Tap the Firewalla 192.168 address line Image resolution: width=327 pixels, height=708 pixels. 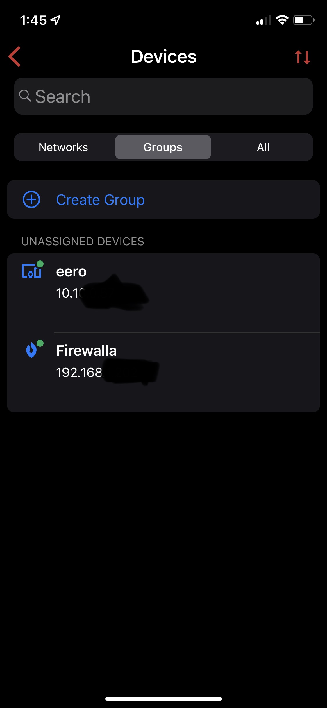pos(79,372)
